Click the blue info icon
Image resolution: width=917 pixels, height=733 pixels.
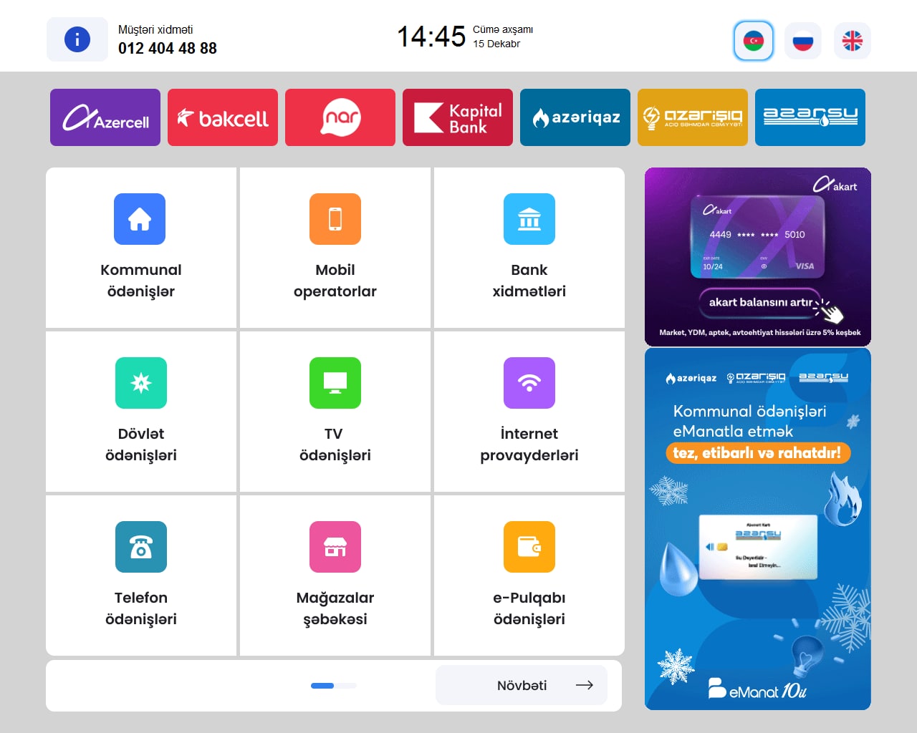pos(77,39)
